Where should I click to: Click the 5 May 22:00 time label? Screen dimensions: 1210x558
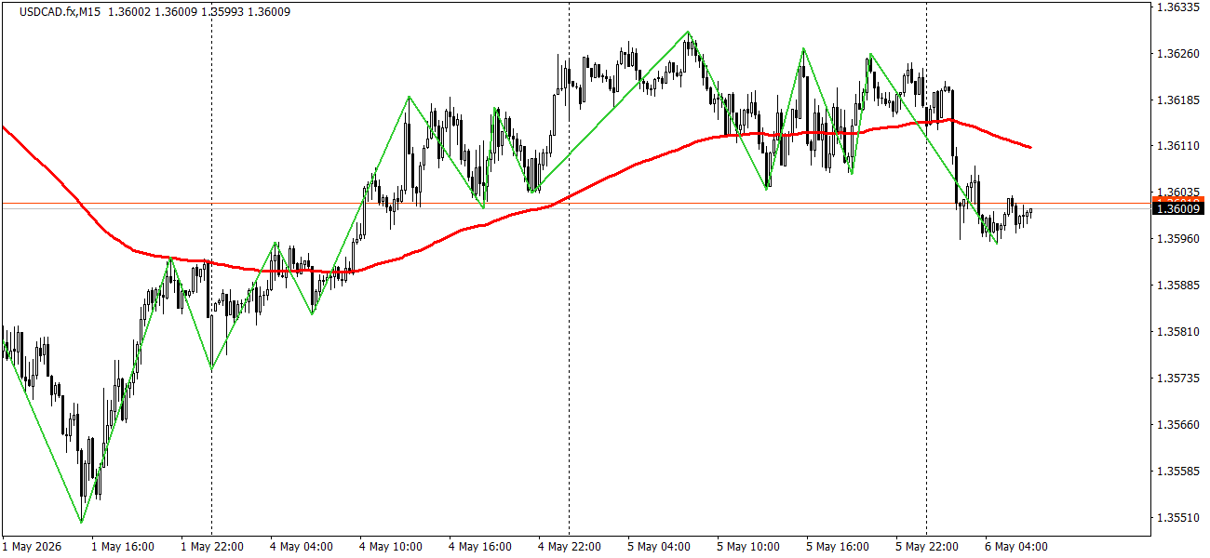pos(927,547)
